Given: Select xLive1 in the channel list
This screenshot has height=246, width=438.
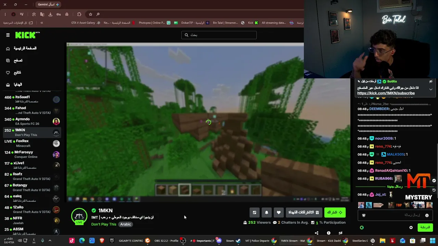Looking at the screenshot, I should tap(32, 165).
